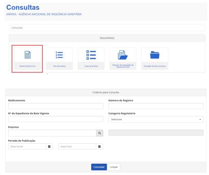The height and width of the screenshot is (175, 209).
Task: Click the Documentos section header
Action: tap(107, 38)
